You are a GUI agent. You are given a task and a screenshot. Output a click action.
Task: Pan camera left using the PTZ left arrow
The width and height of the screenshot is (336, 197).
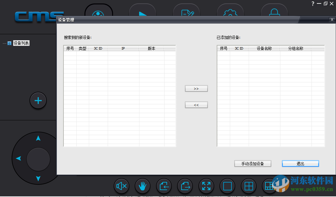click(x=18, y=159)
